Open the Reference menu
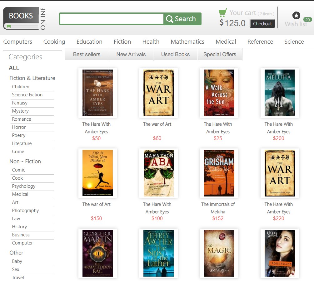 pos(260,41)
